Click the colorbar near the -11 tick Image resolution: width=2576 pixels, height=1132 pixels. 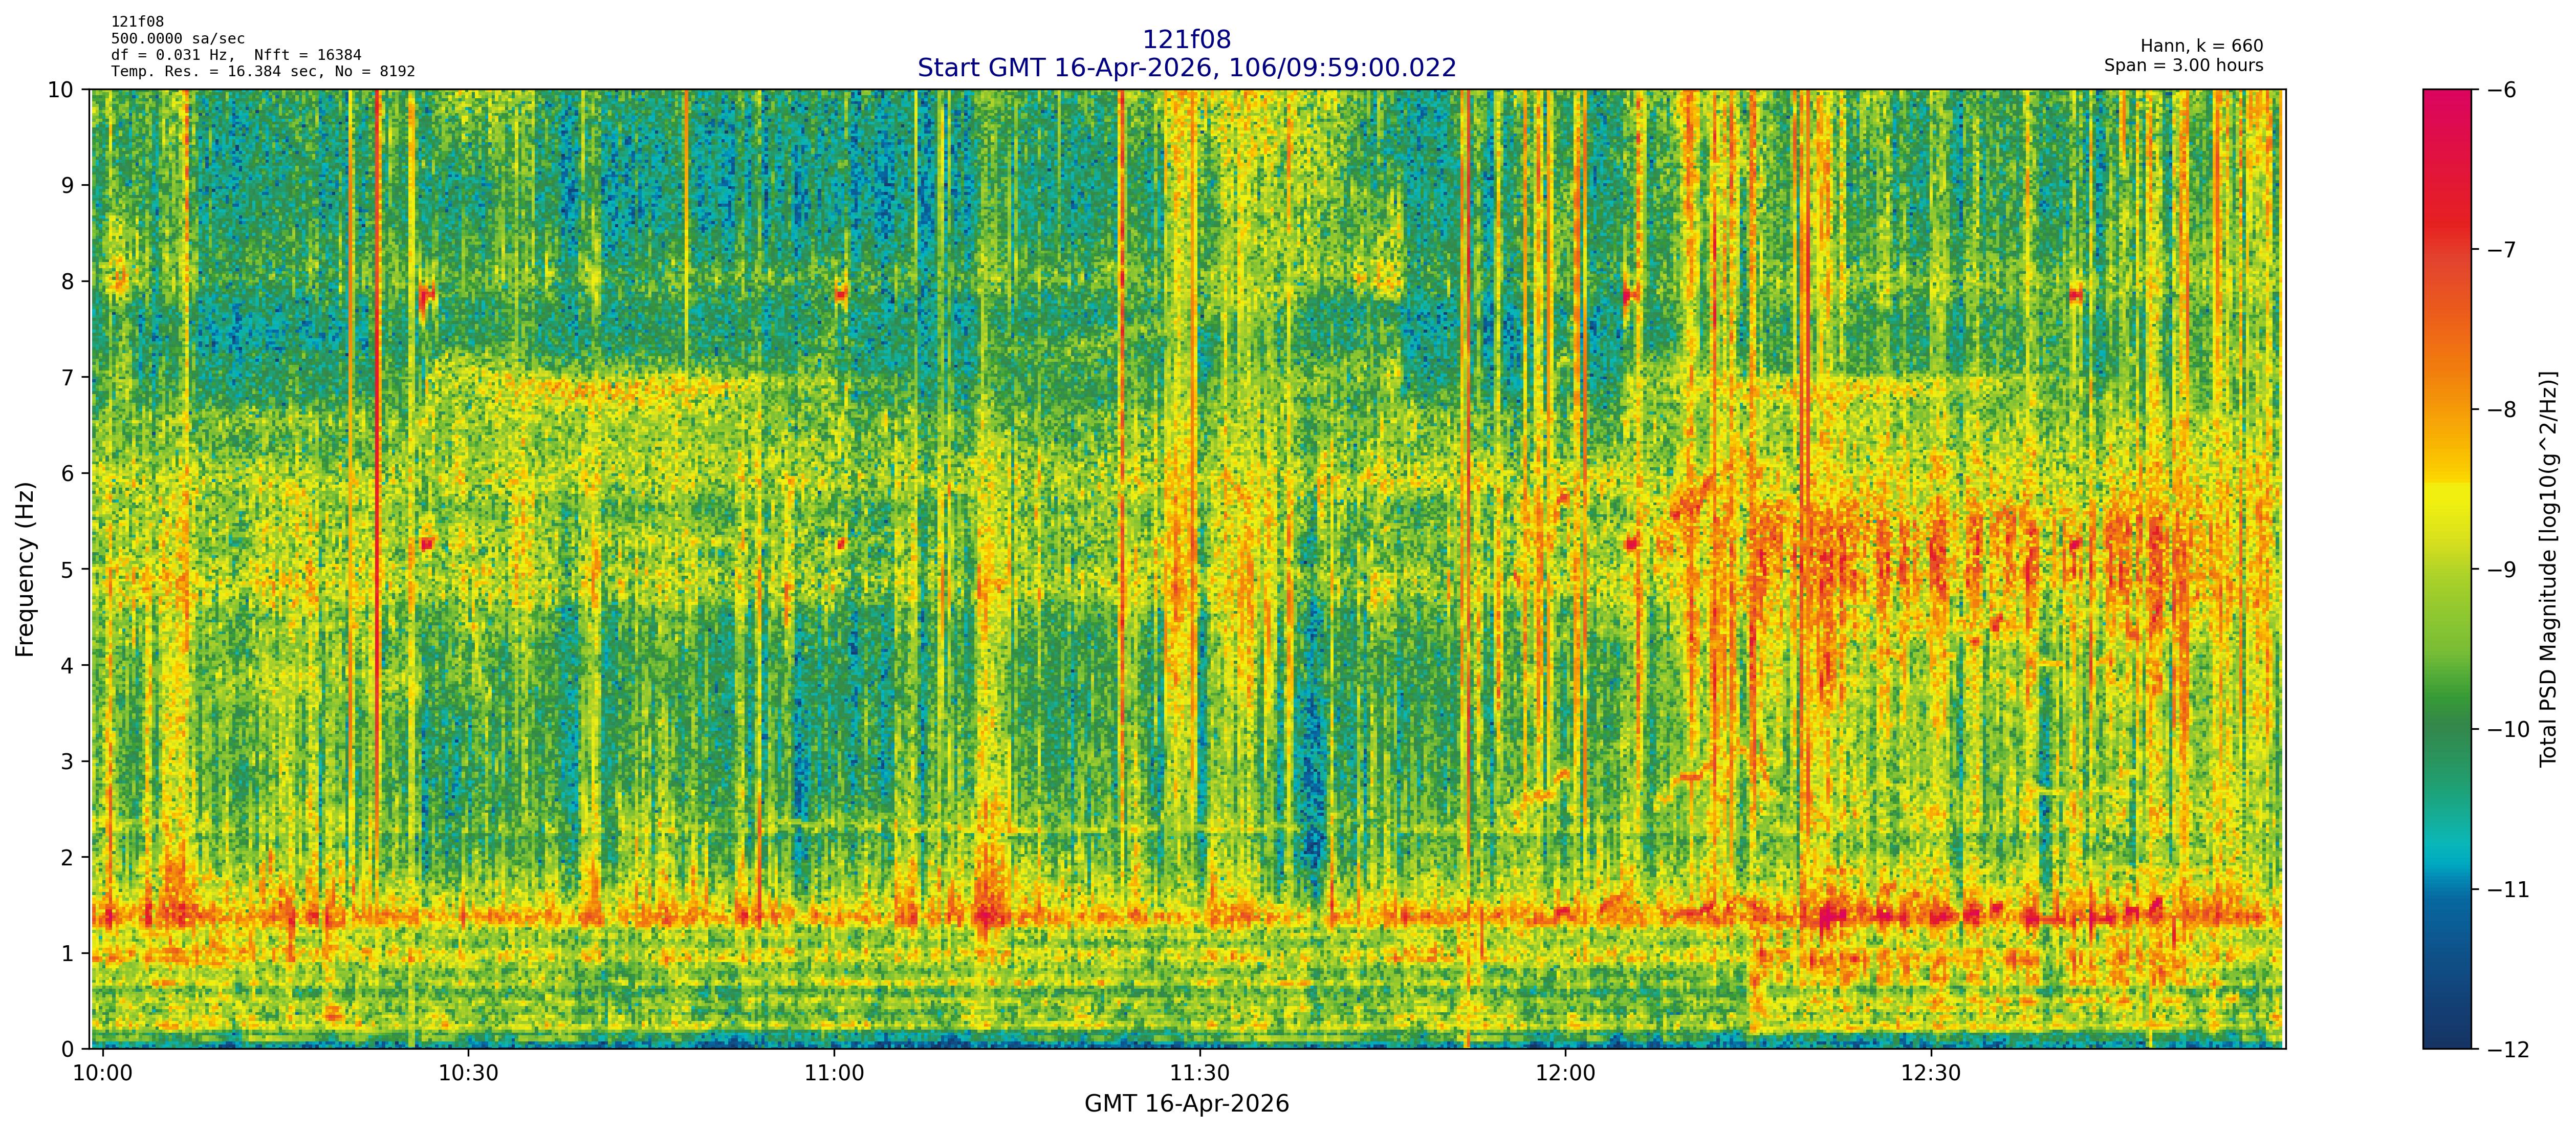pos(2446,889)
